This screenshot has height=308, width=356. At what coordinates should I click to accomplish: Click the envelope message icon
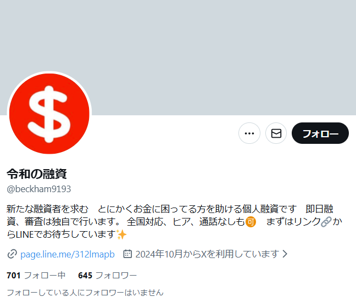click(x=276, y=133)
